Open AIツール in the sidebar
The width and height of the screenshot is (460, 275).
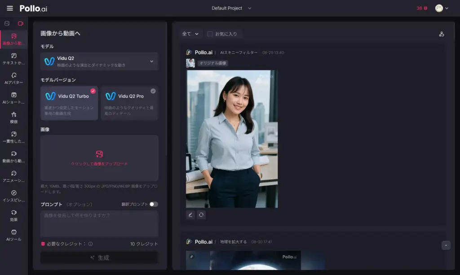click(x=14, y=235)
